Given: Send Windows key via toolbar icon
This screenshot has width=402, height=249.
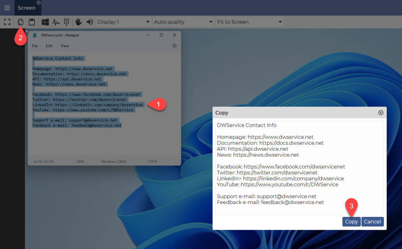Looking at the screenshot, I should coord(45,22).
